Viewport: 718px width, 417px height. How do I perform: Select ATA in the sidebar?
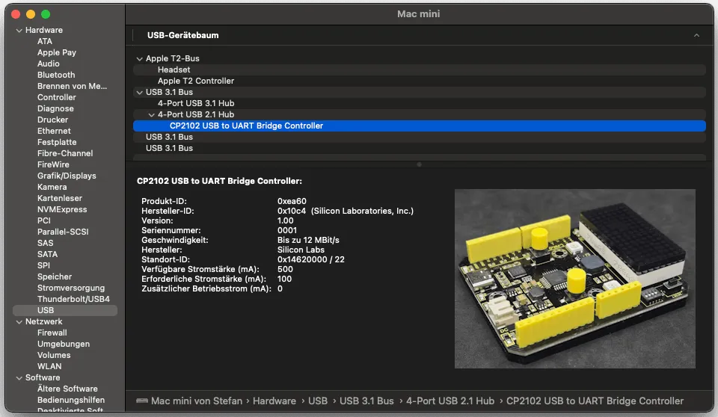(45, 41)
